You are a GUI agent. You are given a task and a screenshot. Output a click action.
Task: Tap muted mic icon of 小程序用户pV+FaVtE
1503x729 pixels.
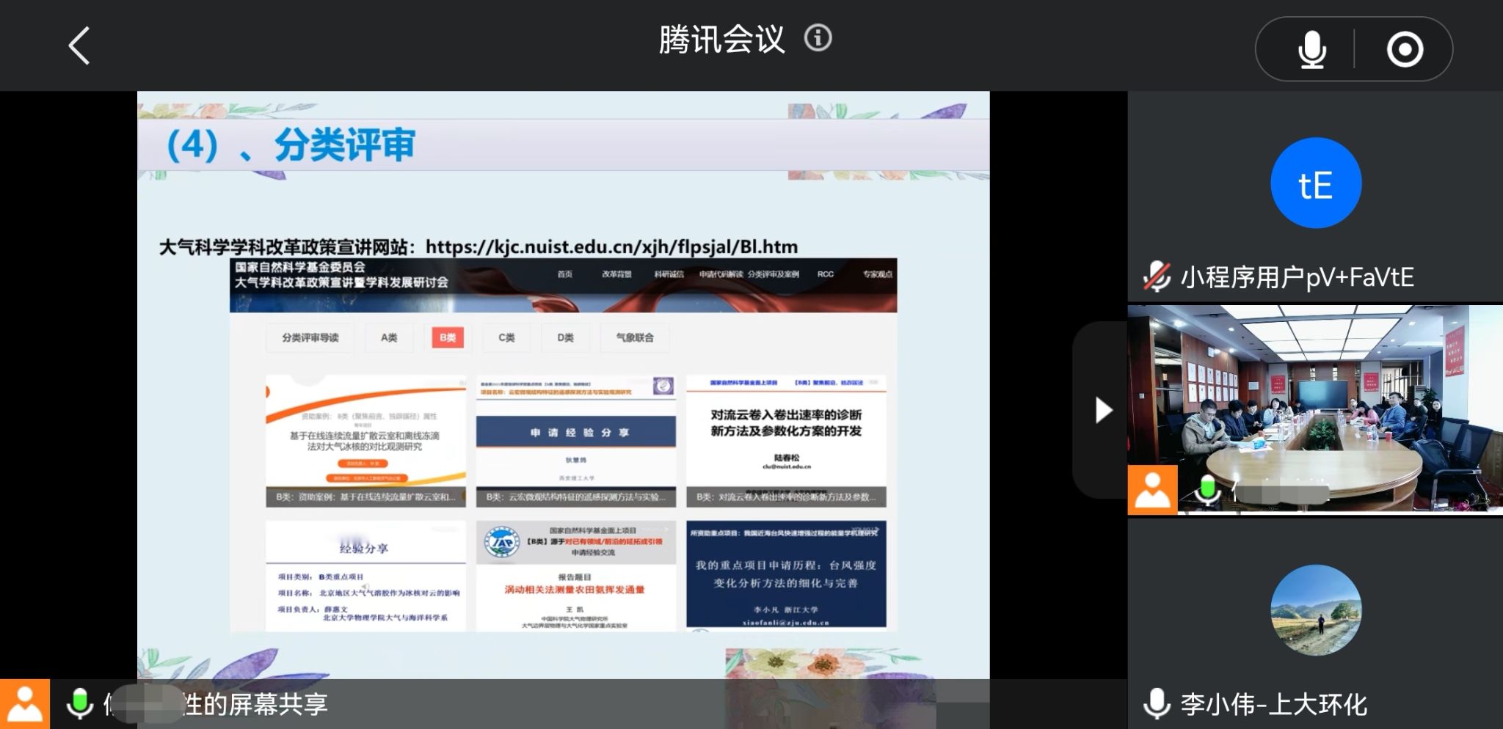[1157, 277]
